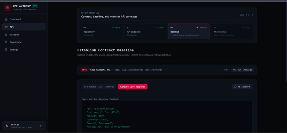Open Settings from the sidebar
This screenshot has width=287, height=133.
[24, 49]
